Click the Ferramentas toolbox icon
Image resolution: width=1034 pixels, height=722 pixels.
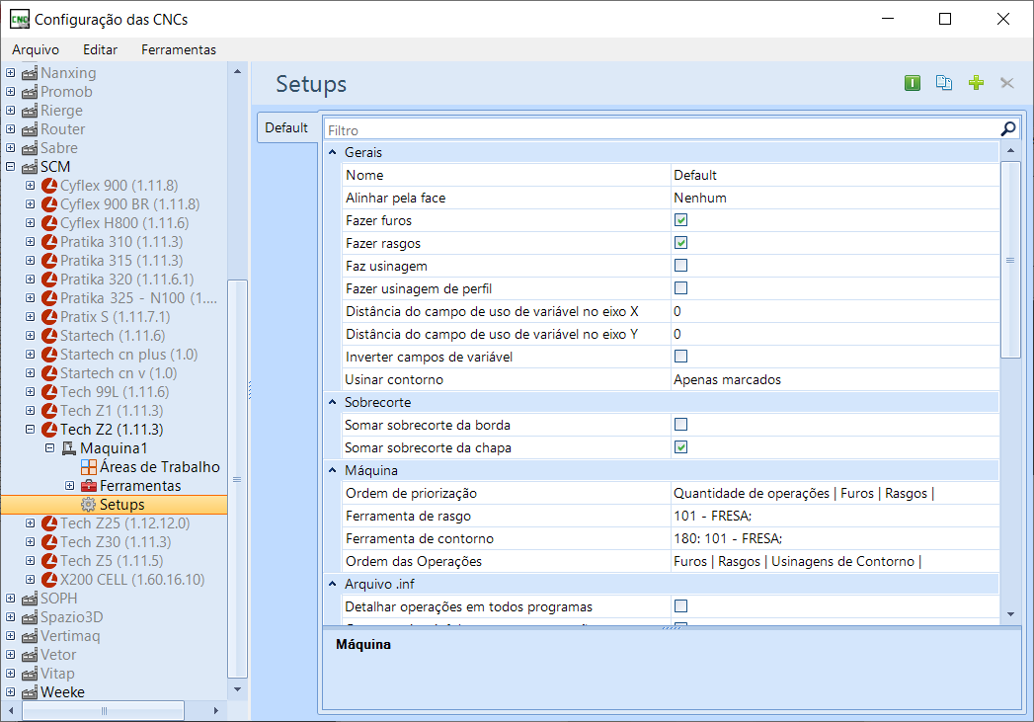89,486
